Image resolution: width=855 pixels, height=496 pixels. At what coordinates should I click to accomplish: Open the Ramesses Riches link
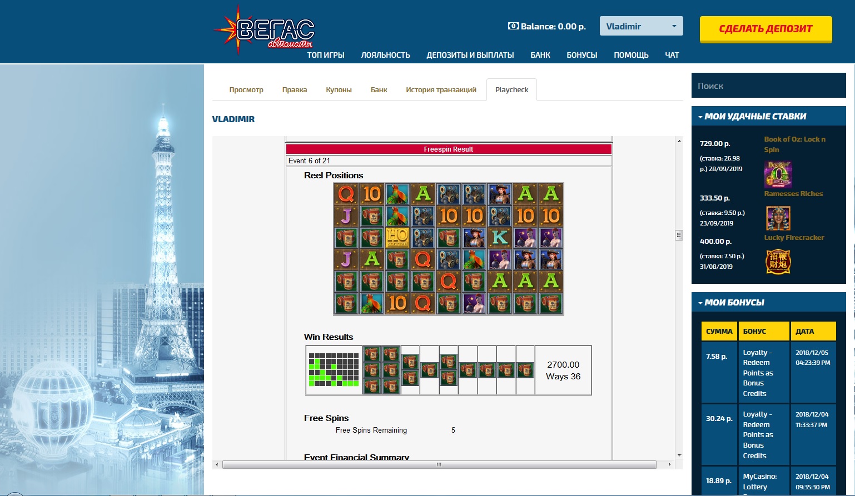tap(793, 194)
